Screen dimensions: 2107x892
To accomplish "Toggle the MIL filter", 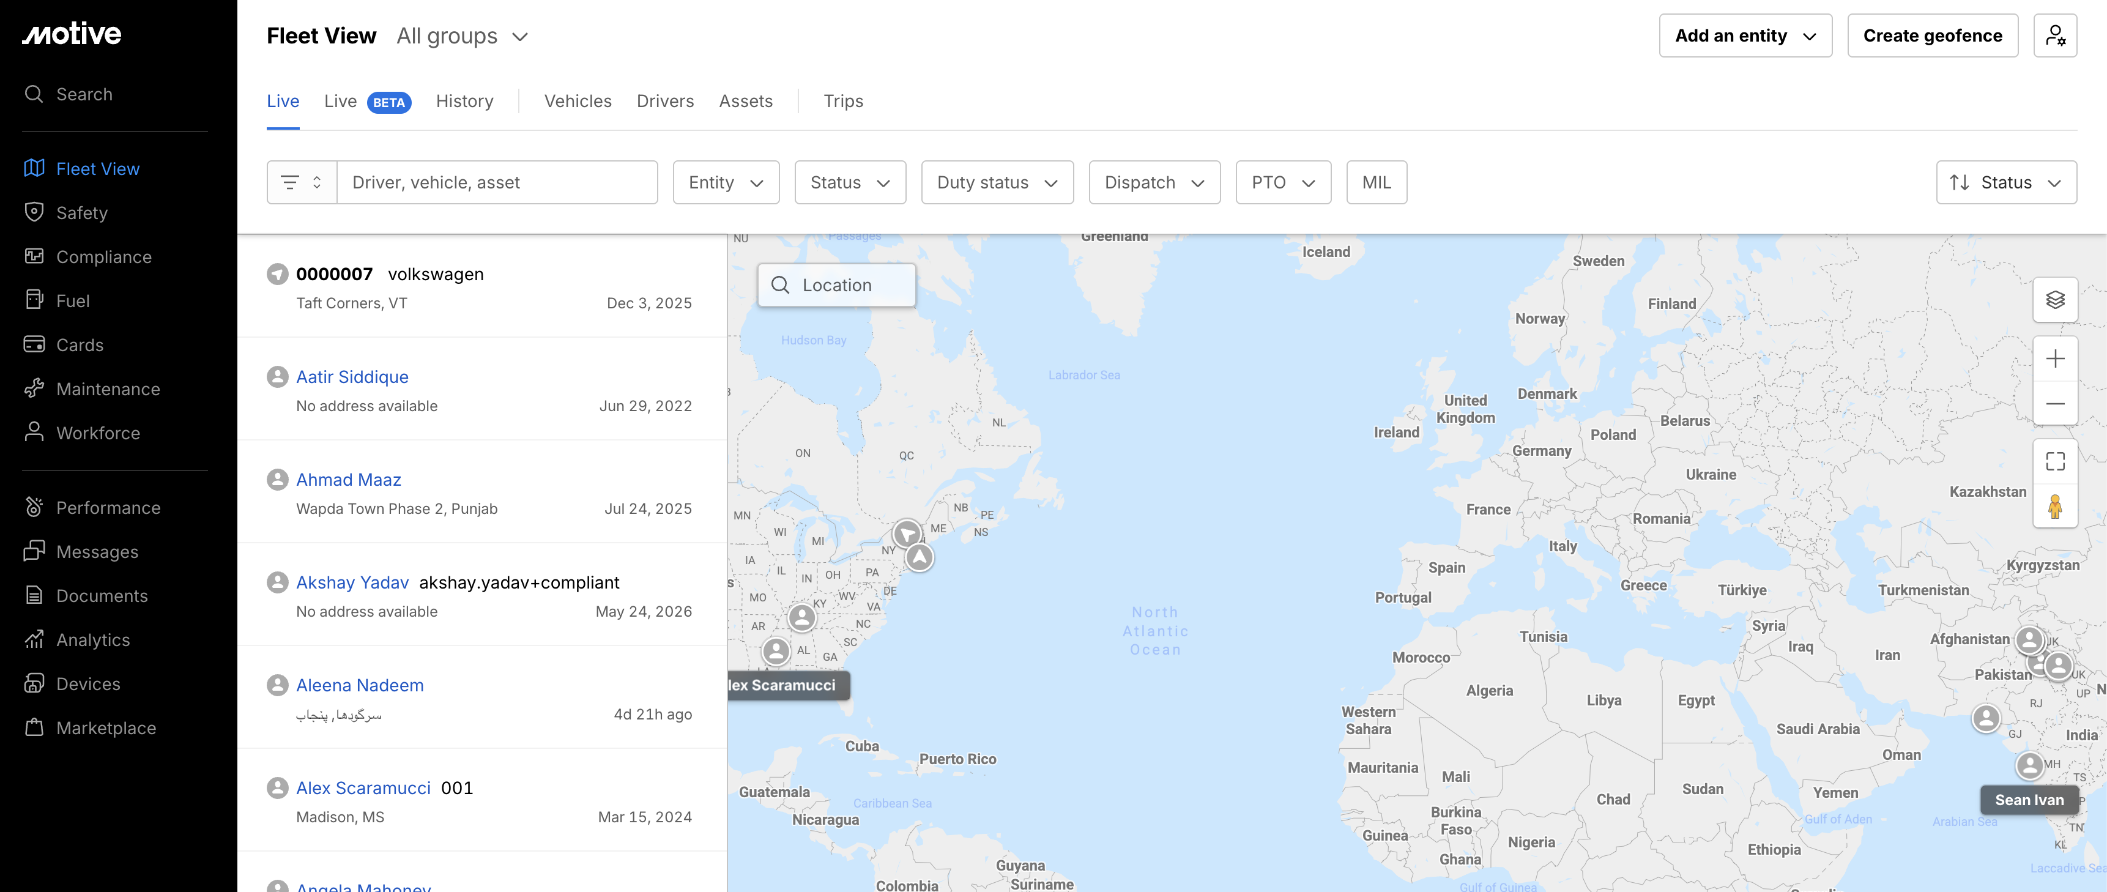I will click(1376, 182).
